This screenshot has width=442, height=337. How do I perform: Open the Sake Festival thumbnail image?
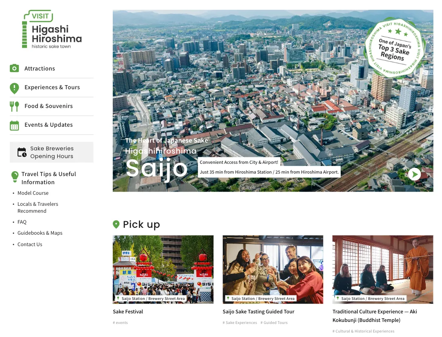(x=163, y=269)
